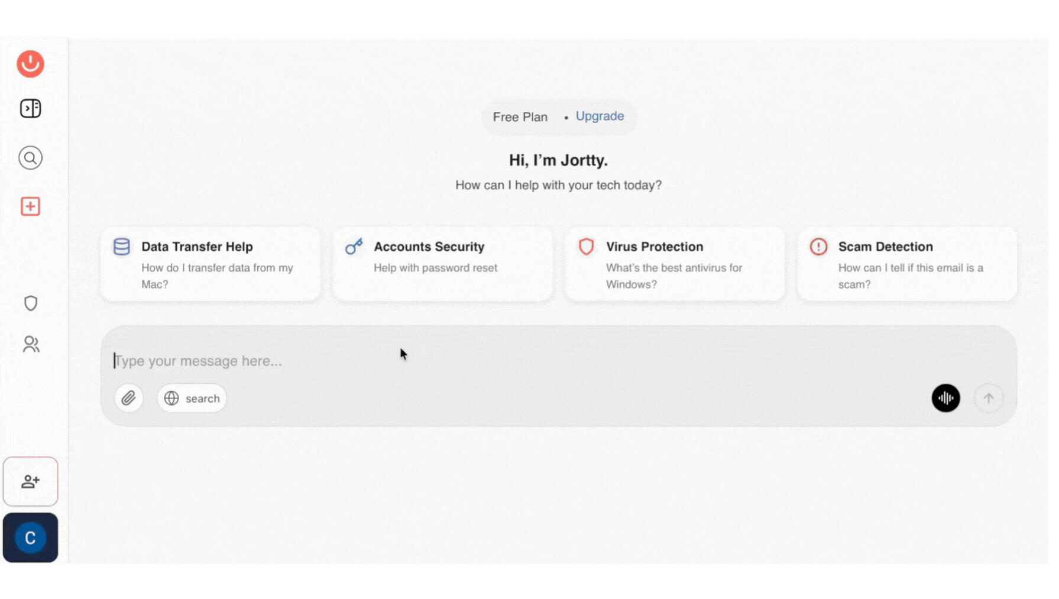This screenshot has width=1059, height=599.
Task: Choose the Scam Detection suggestion card
Action: click(x=906, y=264)
